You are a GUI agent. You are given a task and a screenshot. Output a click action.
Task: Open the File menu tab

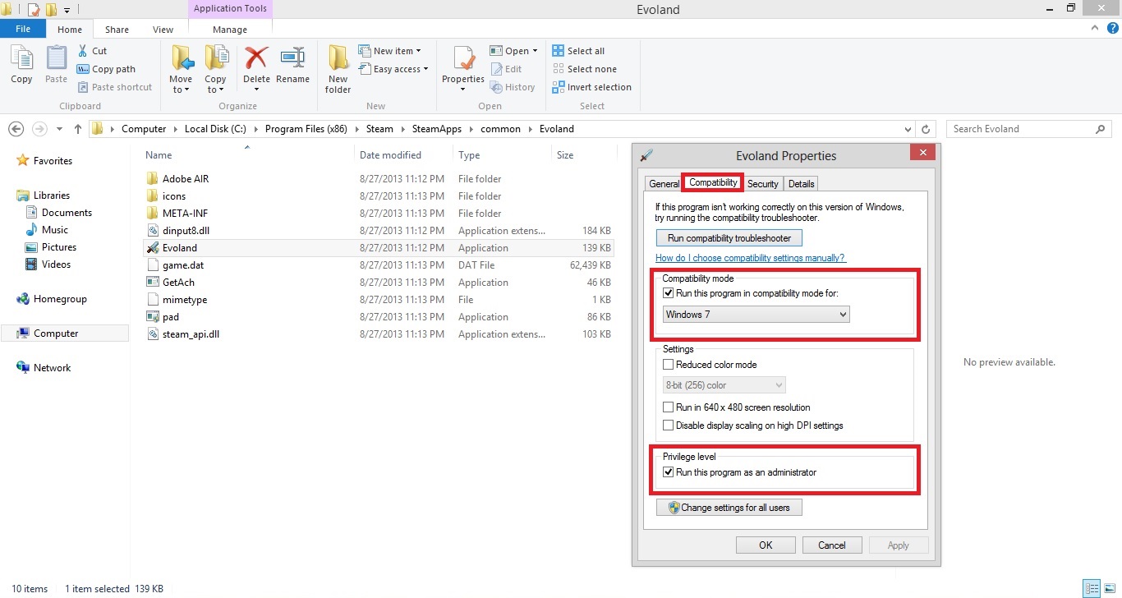[23, 29]
